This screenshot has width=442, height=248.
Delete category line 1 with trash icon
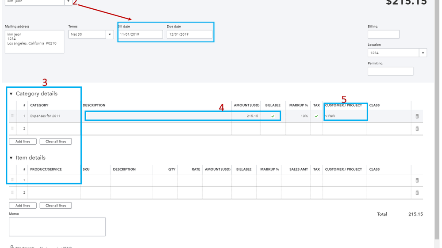pyautogui.click(x=417, y=116)
